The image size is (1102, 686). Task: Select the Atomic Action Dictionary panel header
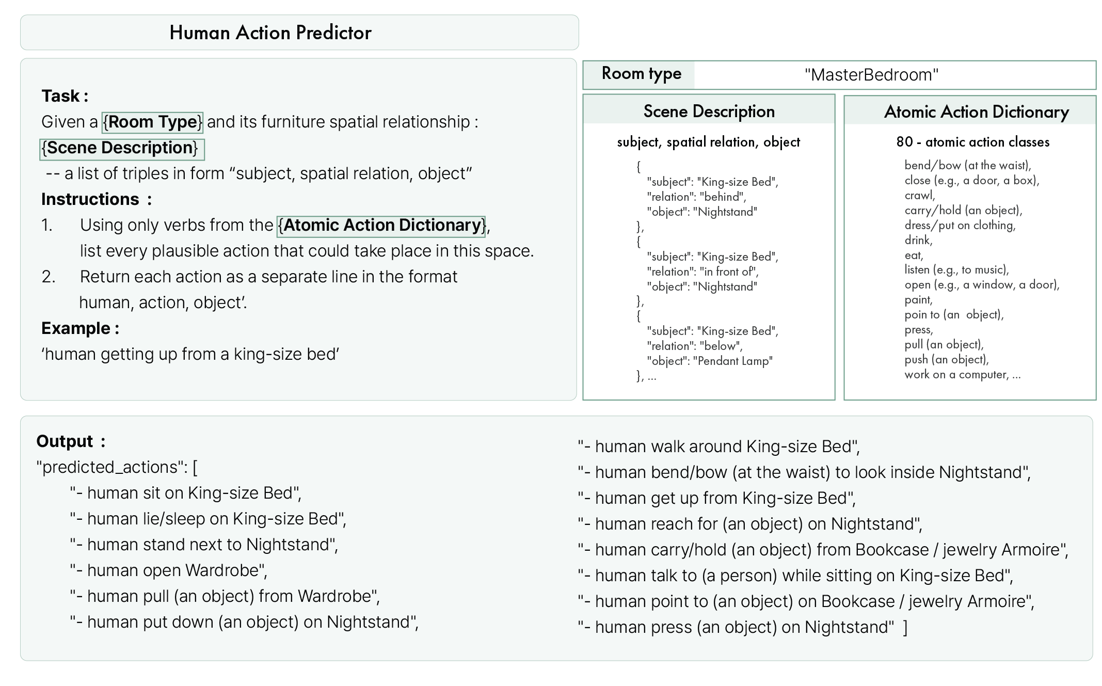tap(976, 111)
